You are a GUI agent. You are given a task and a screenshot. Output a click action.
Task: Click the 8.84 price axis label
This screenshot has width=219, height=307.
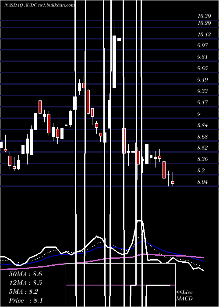[x=203, y=125]
